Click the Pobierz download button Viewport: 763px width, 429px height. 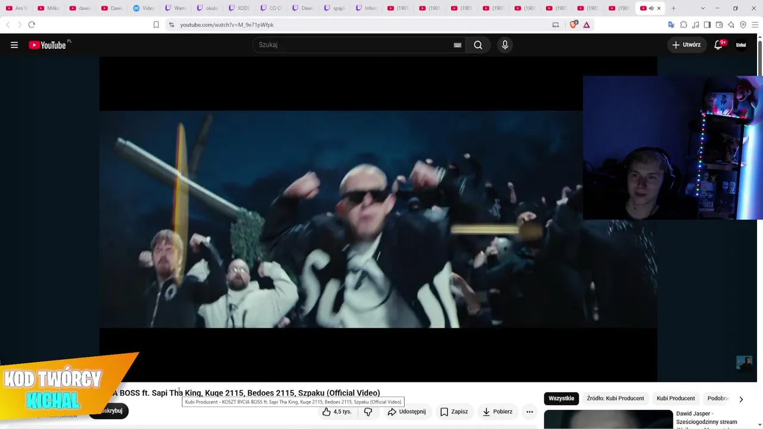point(497,412)
